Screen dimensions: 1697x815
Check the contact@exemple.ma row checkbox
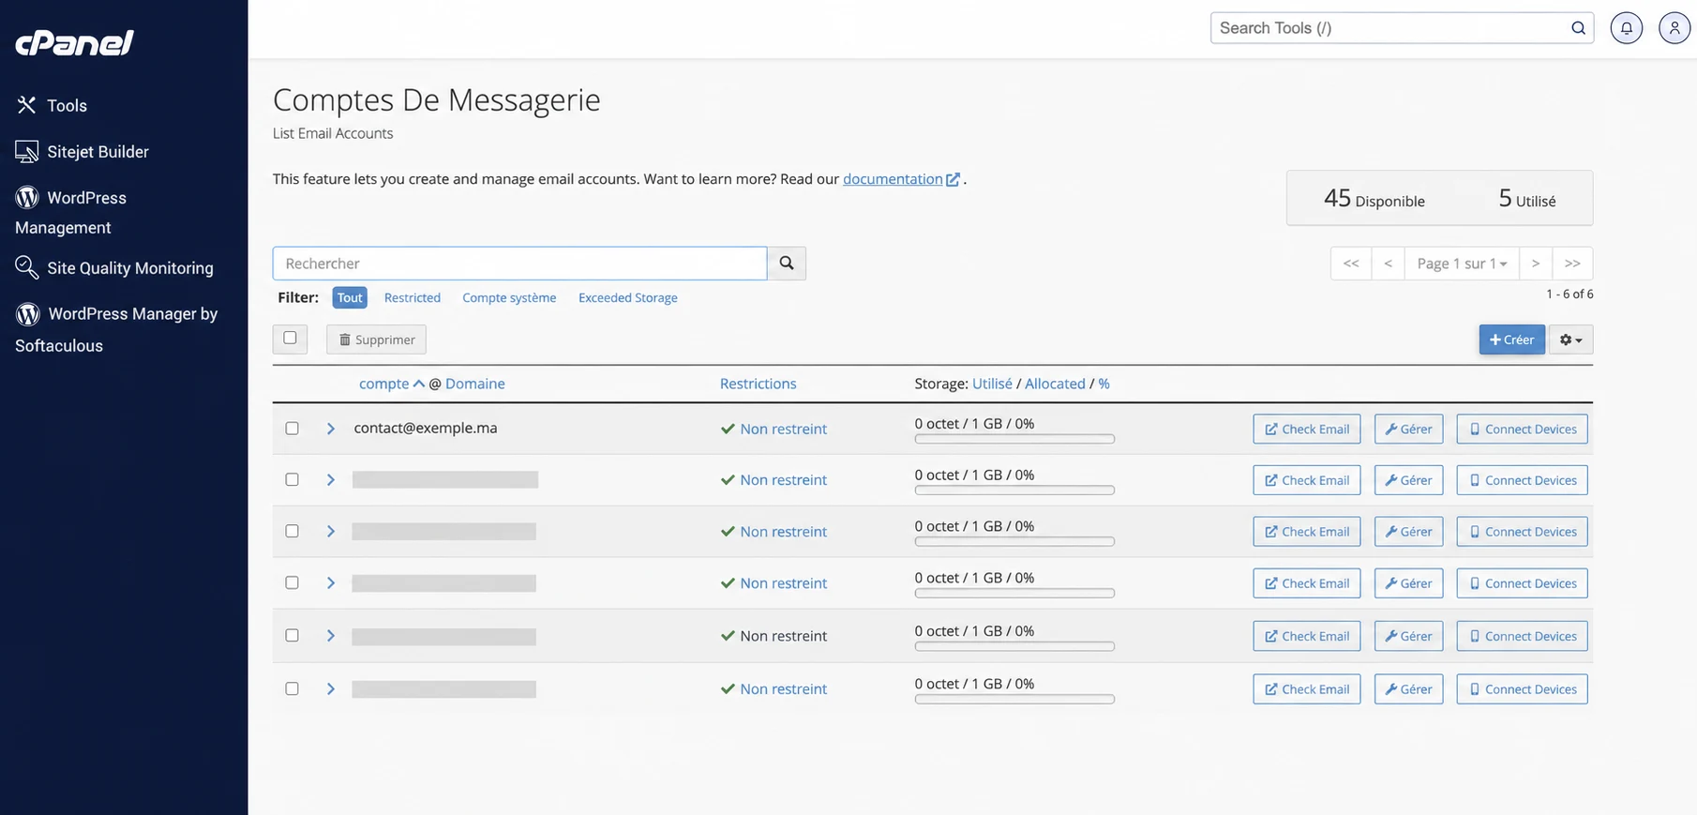(x=293, y=429)
